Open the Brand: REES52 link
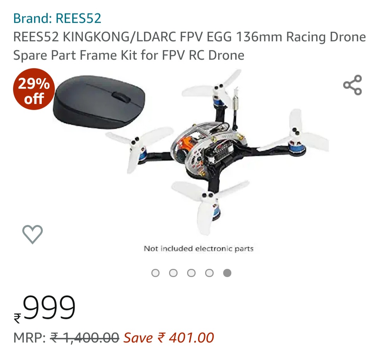382x346 pixels. (57, 18)
